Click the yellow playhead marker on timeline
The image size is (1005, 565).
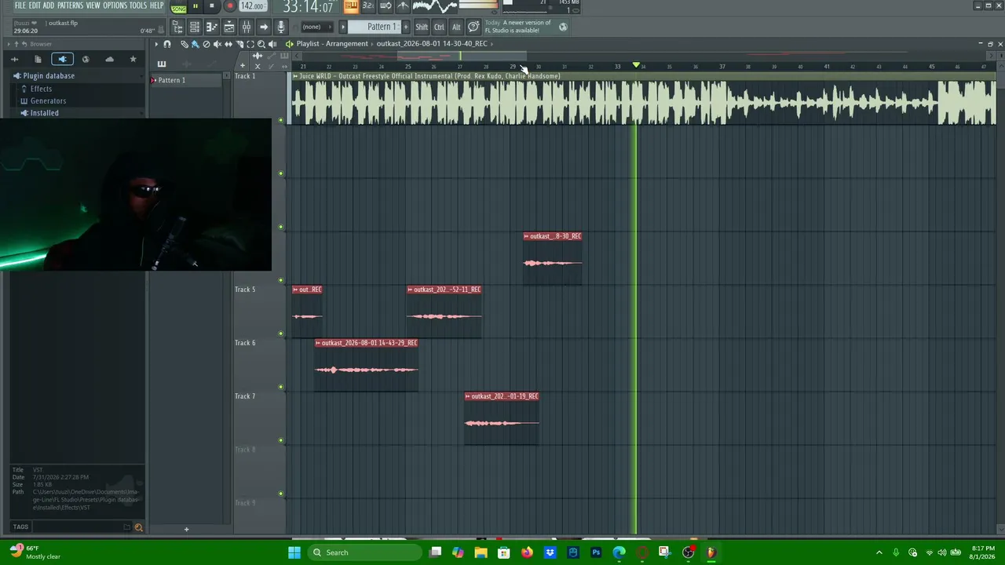click(636, 65)
